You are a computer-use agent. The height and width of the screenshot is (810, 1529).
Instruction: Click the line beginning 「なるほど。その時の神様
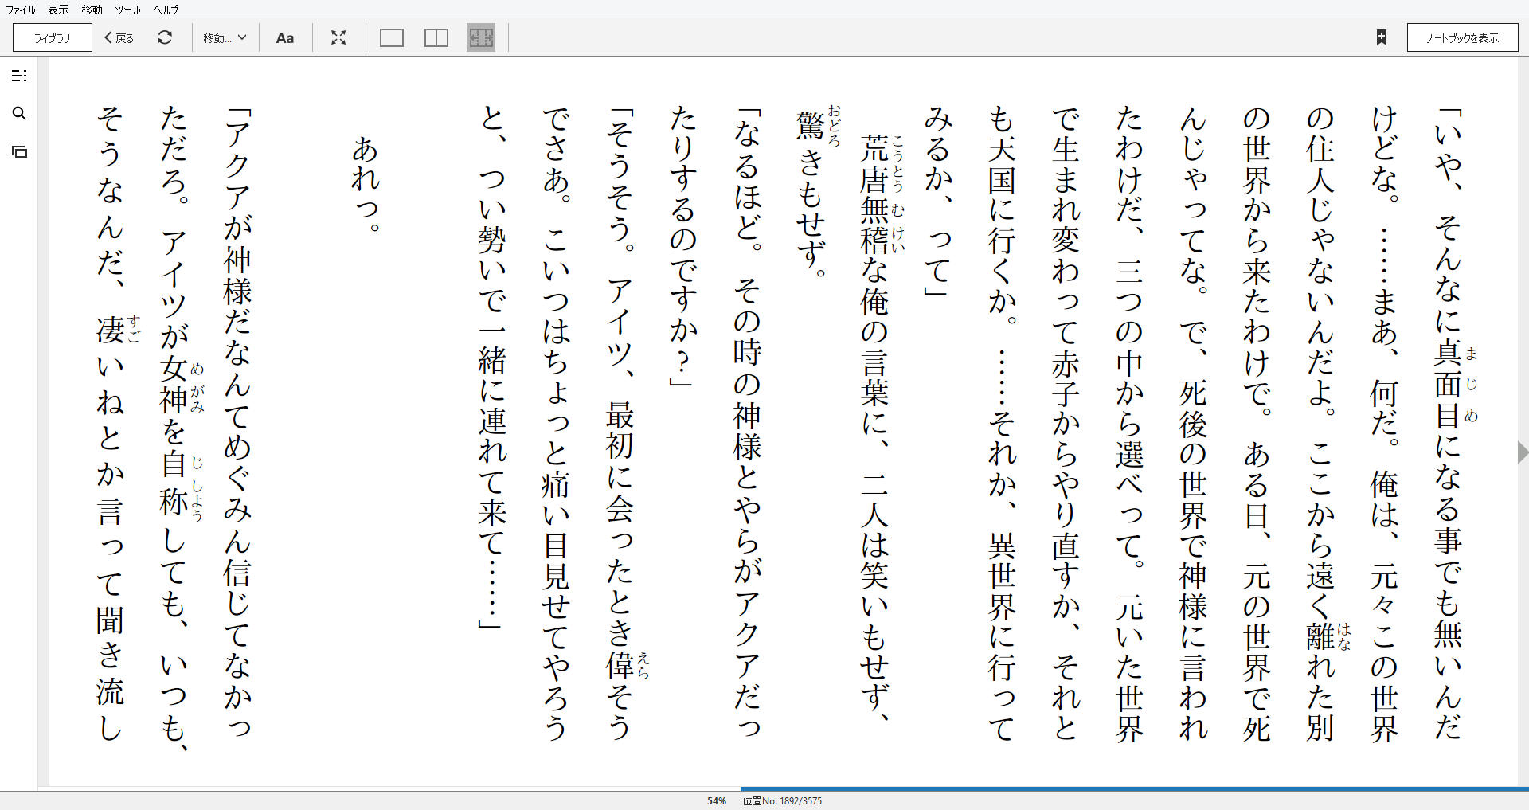click(x=749, y=424)
